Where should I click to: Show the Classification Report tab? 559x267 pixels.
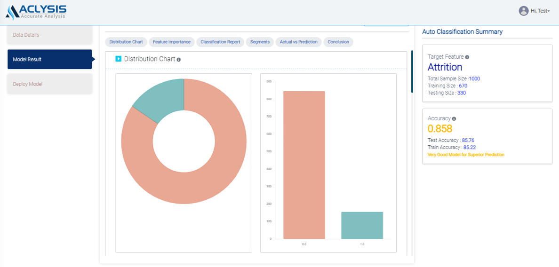tap(220, 42)
